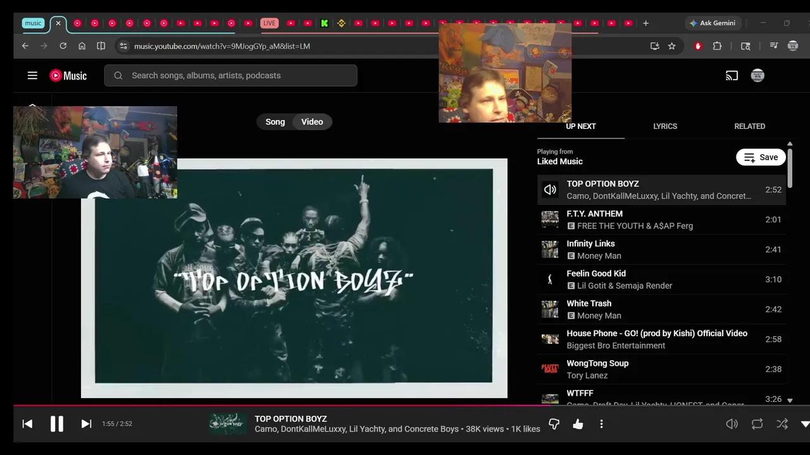Screen dimensions: 810x455
Task: Click the video player area
Action: pyautogui.click(x=294, y=278)
